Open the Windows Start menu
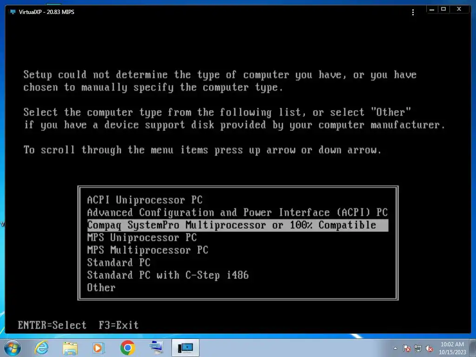476x357 pixels. (13, 348)
